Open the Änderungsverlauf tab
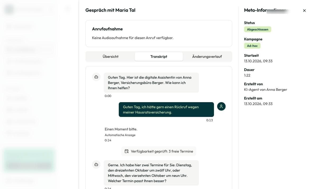This screenshot has width=315, height=189. 207,56
